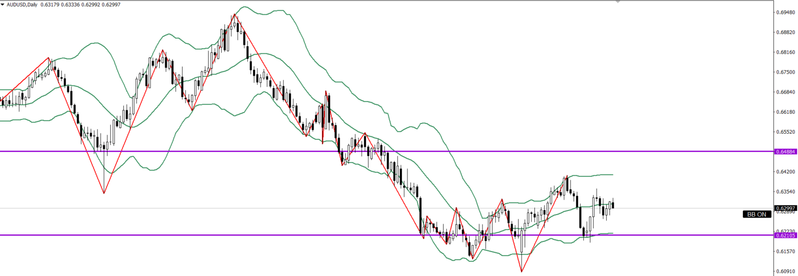Click the 0.64200 label on price axis
Screen dimensions: 798x276
786,172
